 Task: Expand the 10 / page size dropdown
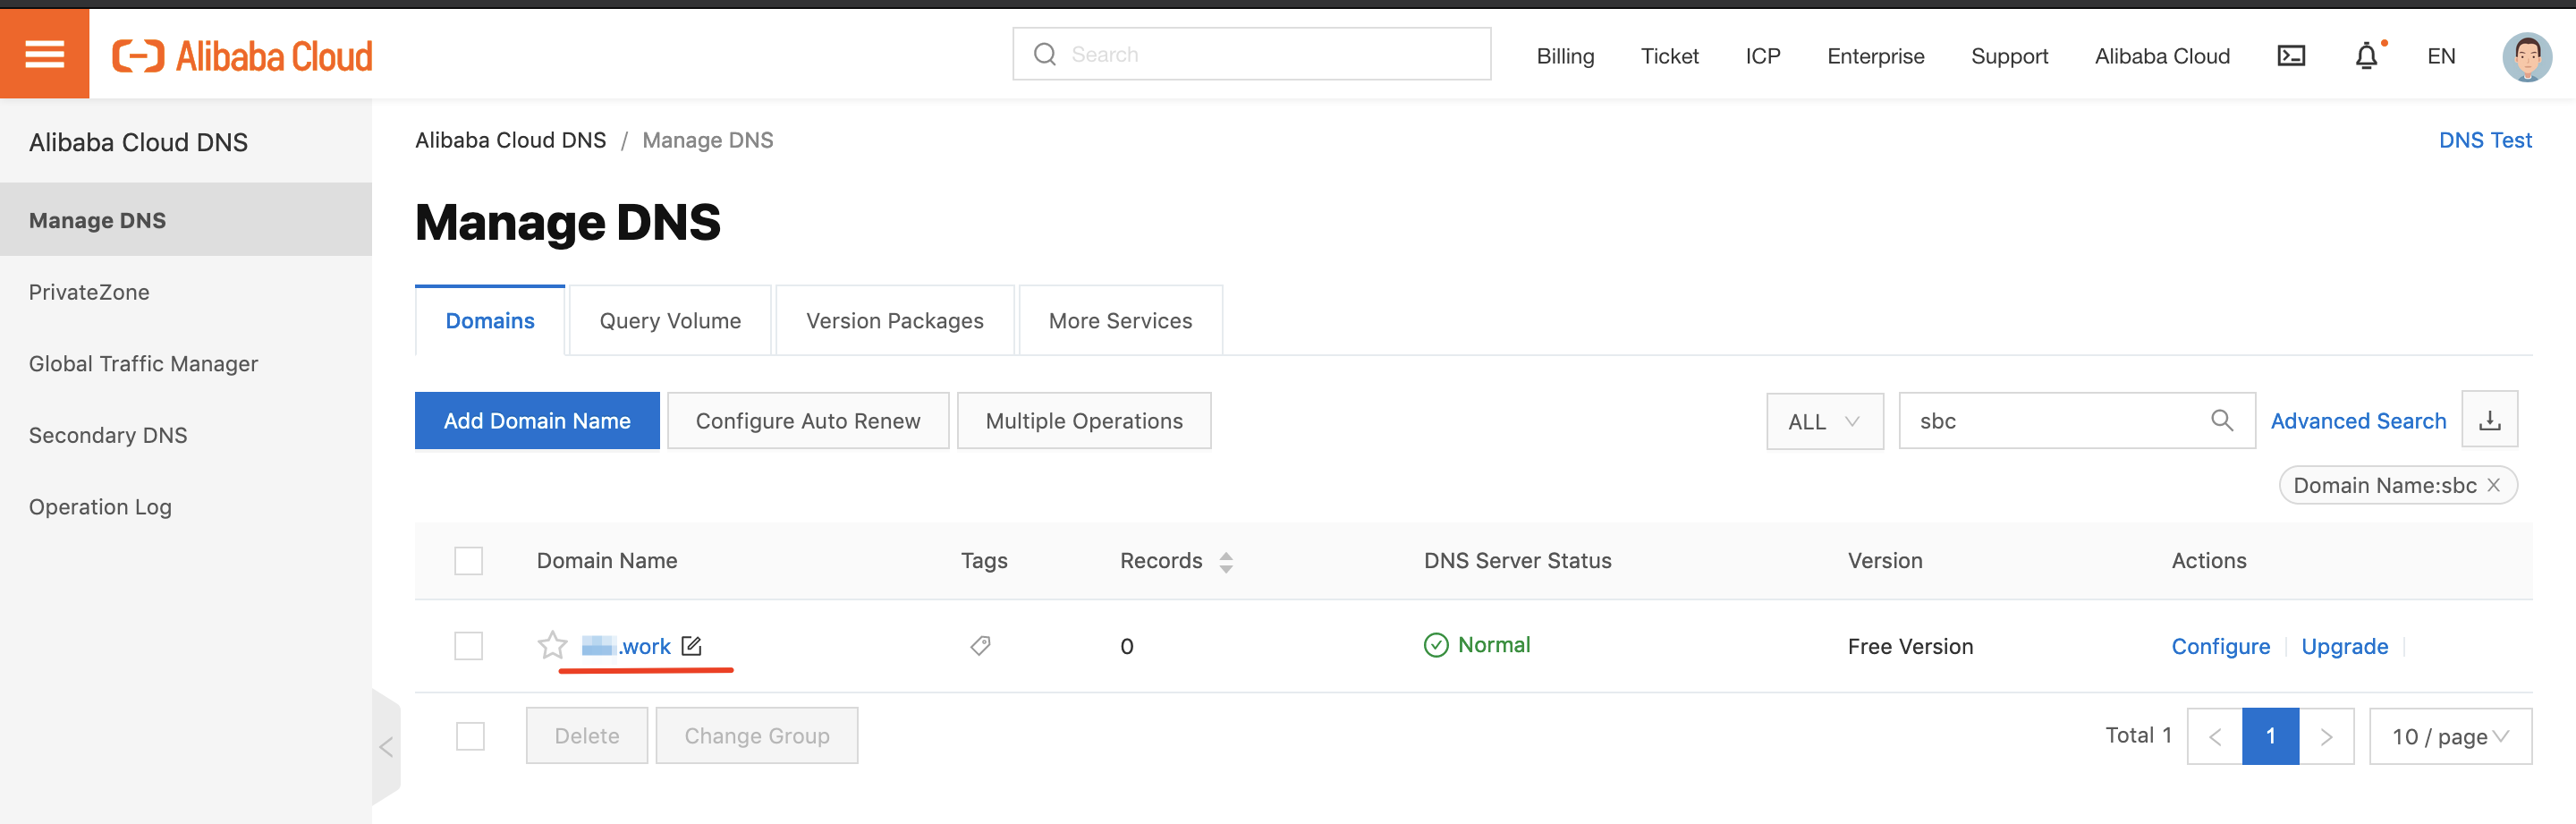pyautogui.click(x=2449, y=736)
